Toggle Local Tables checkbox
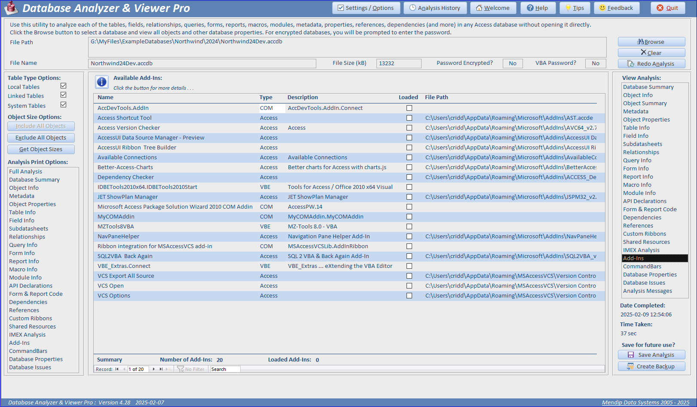697x407 pixels. pos(64,86)
